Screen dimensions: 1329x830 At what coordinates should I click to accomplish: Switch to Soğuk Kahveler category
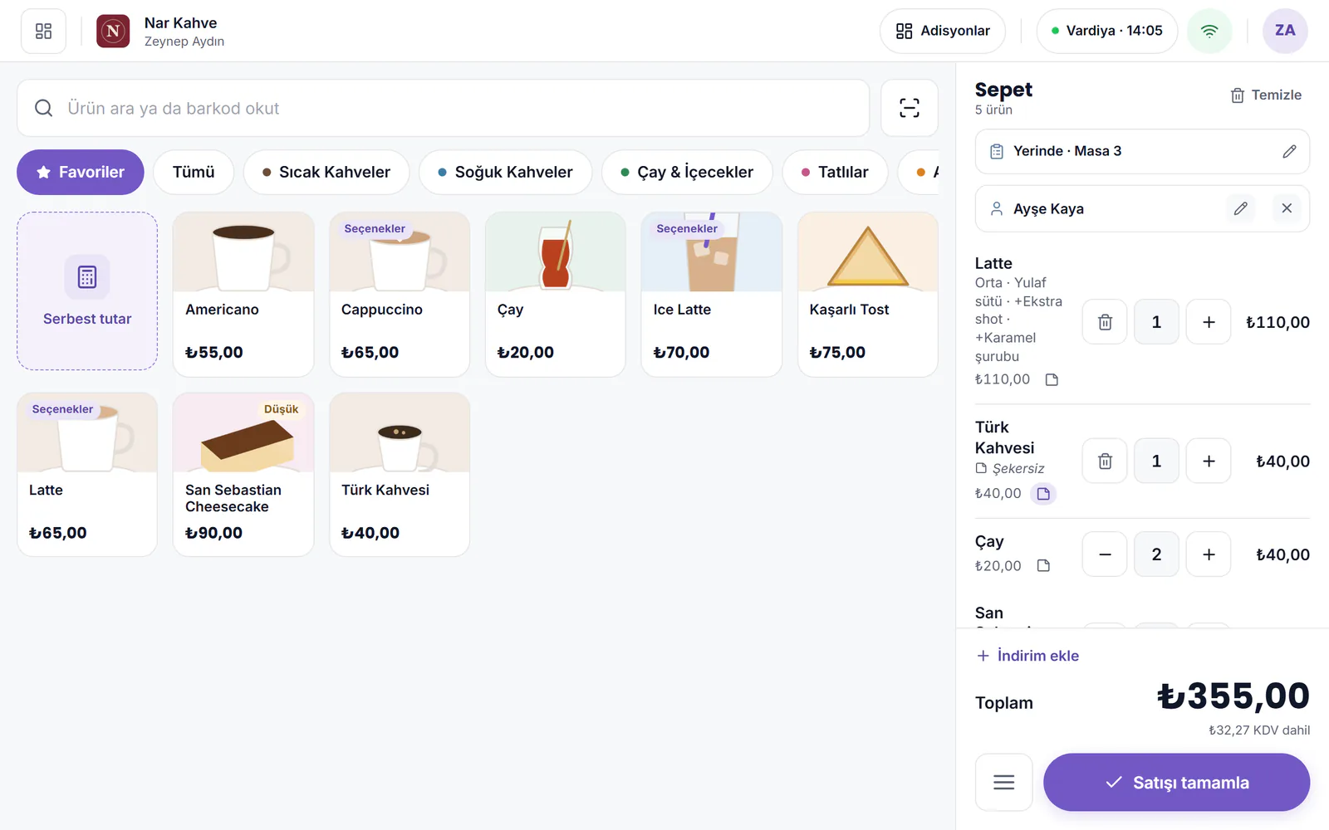point(505,172)
